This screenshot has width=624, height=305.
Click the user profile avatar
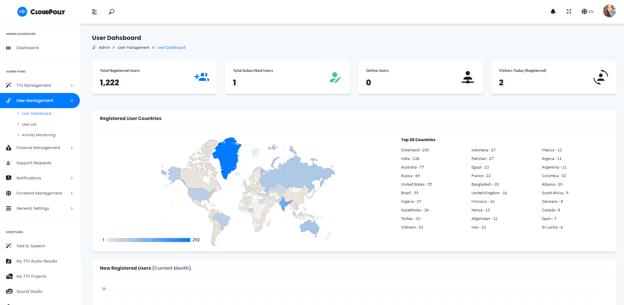tap(609, 11)
